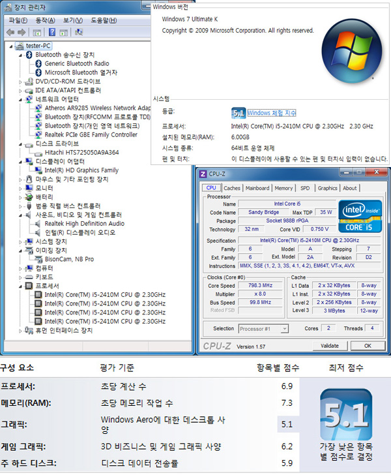
Task: Select the first i5-2410M processor entry icon
Action: [x=38, y=294]
